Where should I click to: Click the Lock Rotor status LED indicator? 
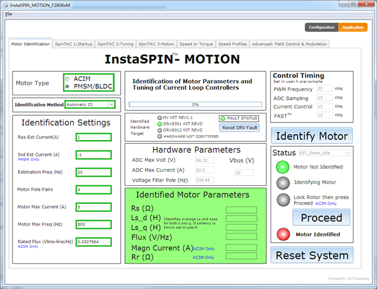[x=282, y=200]
